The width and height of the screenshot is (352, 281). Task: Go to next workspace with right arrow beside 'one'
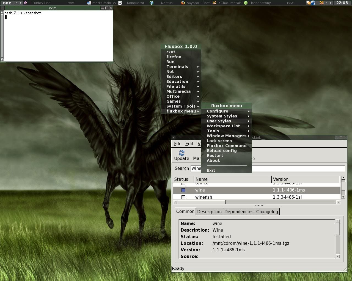tap(21, 3)
